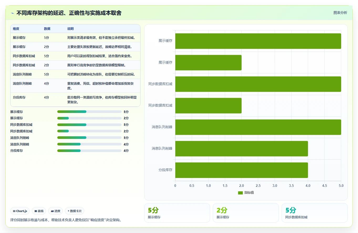Click the green 指标值 legend swatch
This screenshot has height=233, width=358.
240,193
